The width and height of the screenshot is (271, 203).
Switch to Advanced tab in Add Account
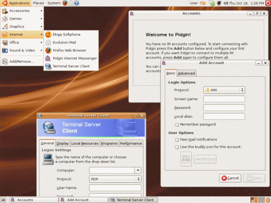pyautogui.click(x=186, y=74)
